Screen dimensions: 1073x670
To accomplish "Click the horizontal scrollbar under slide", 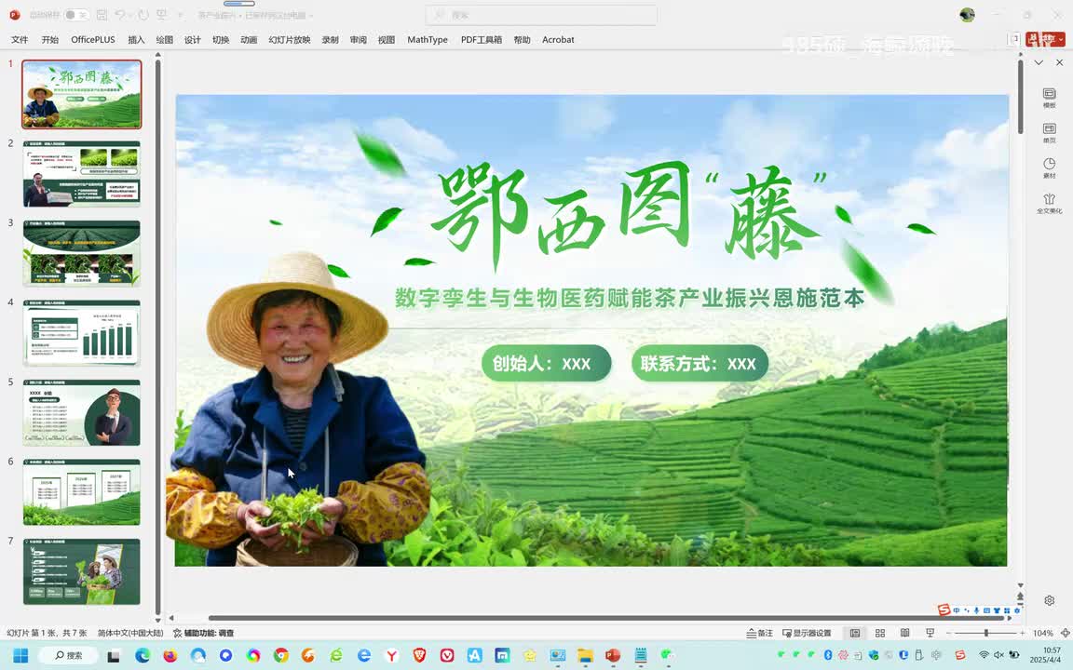I will (607, 618).
